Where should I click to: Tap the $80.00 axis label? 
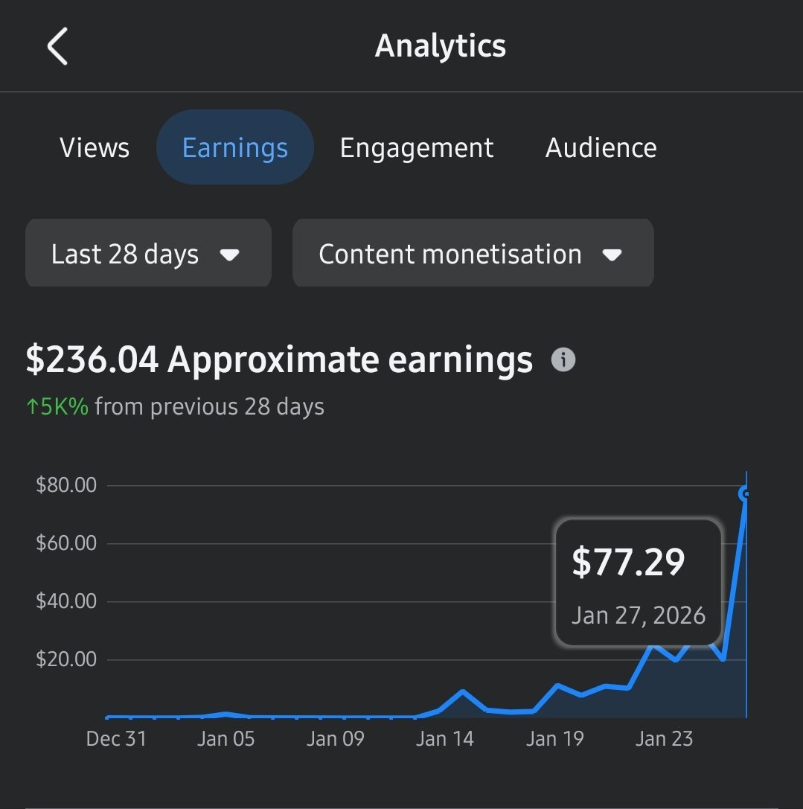tap(66, 485)
